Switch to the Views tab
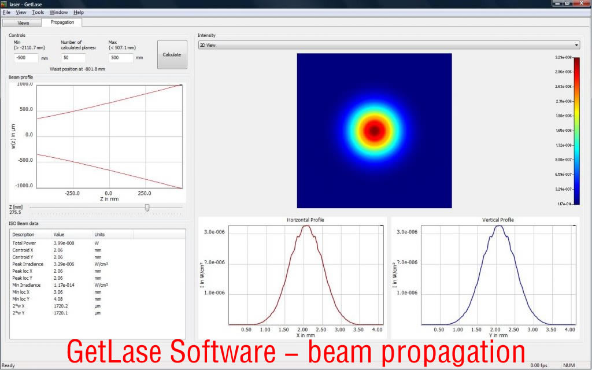592x370 pixels. pyautogui.click(x=23, y=23)
